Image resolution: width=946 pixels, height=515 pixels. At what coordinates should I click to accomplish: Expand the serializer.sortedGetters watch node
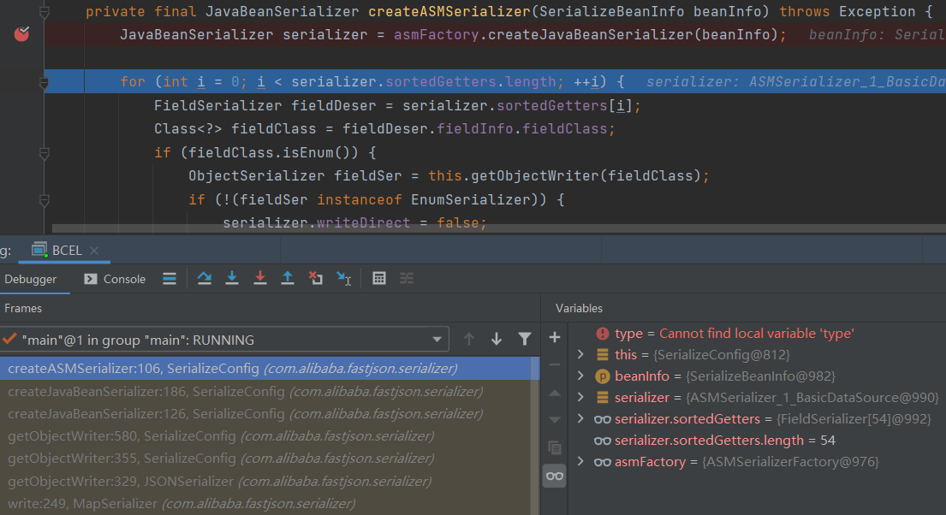coord(580,419)
